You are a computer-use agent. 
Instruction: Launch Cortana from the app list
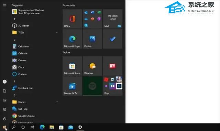pyautogui.click(x=35, y=74)
